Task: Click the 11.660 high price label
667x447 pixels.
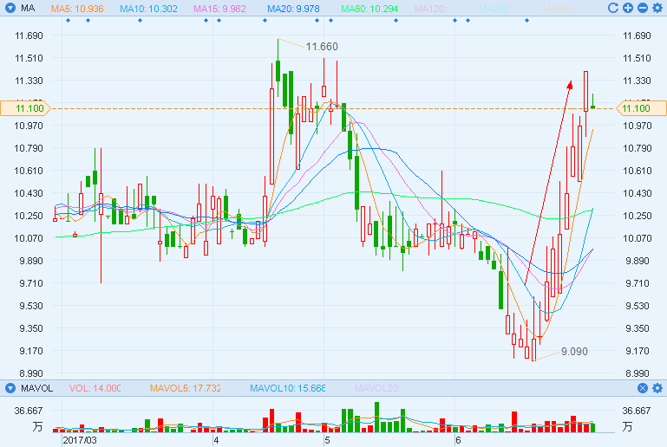Action: (322, 46)
